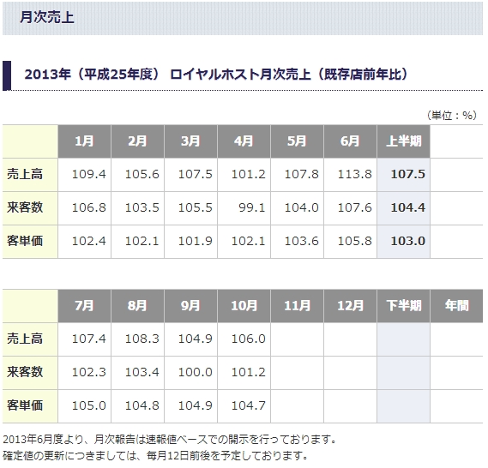Select the 11月 column header
488x468 pixels.
click(x=298, y=306)
